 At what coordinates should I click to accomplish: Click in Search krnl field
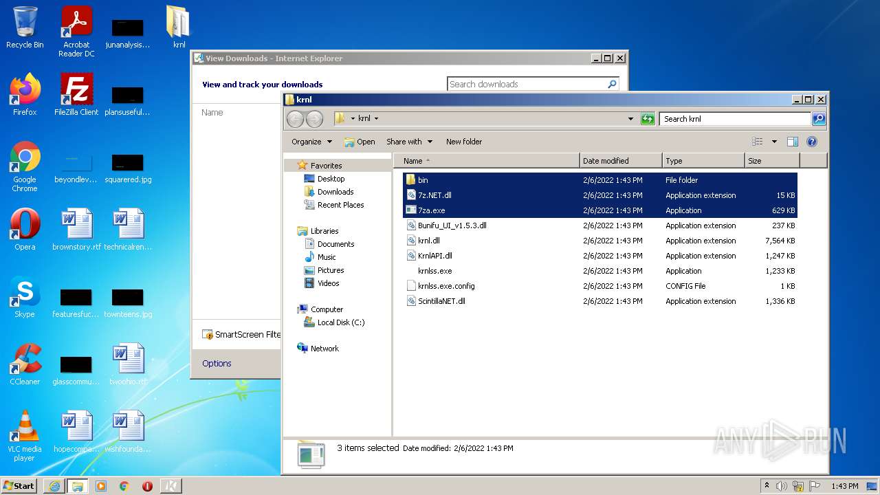tap(735, 119)
